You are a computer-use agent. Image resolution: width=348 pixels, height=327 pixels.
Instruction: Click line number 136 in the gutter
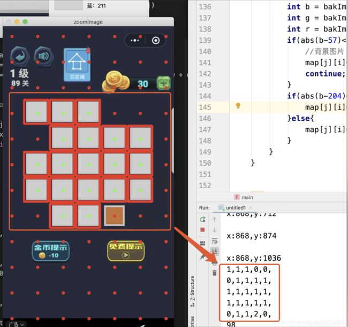coord(205,7)
